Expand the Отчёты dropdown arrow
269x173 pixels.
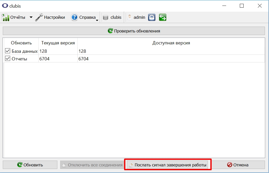click(31, 17)
